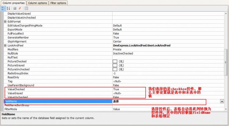The height and width of the screenshot is (126, 229).
Task: Open the Column properties tab
Action: coord(13,3)
